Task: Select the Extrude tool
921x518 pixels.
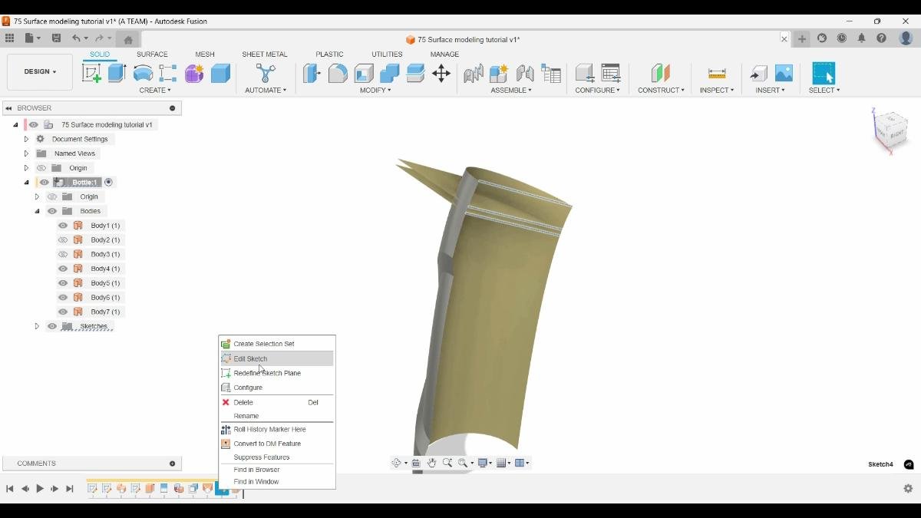Action: [x=117, y=73]
